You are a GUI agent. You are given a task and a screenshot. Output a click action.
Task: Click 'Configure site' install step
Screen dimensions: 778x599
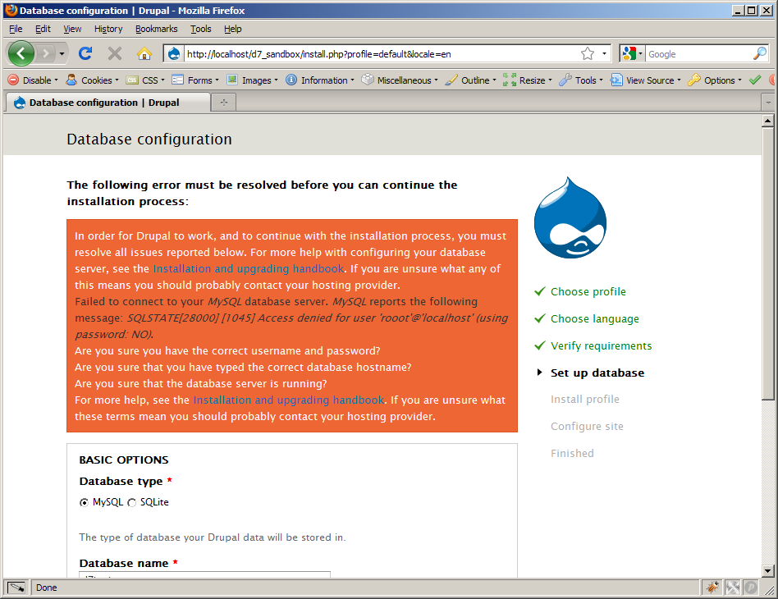click(x=587, y=427)
